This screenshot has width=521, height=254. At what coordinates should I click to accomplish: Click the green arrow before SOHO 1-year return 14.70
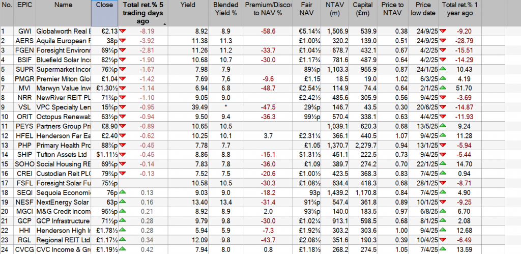tap(443, 164)
